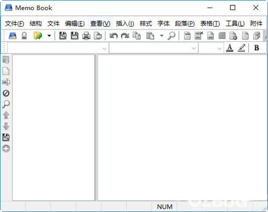This screenshot has height=212, width=268.
Task: Expand the dropdown arrow beside the open folder icon
Action: (49, 36)
